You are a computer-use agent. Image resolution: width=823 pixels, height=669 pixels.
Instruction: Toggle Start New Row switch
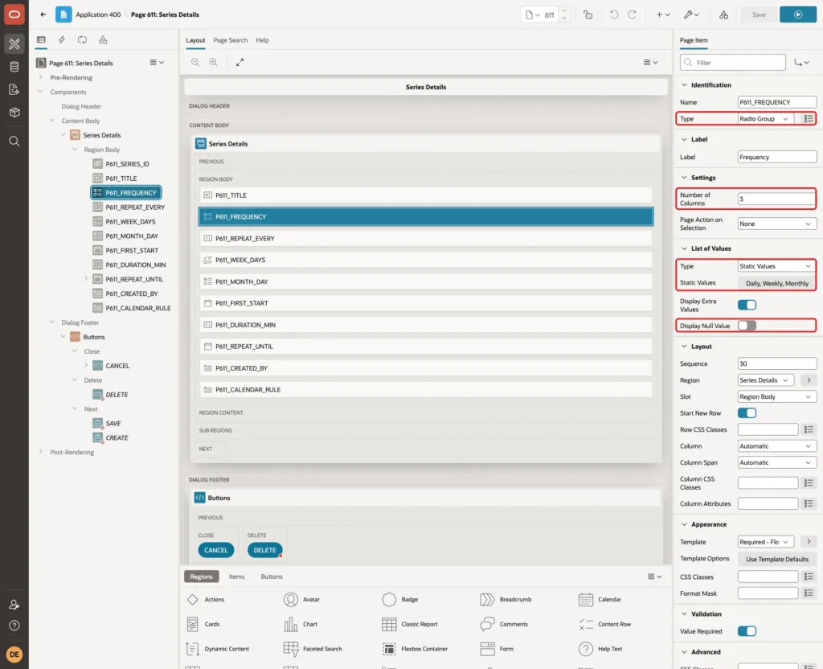click(x=747, y=413)
